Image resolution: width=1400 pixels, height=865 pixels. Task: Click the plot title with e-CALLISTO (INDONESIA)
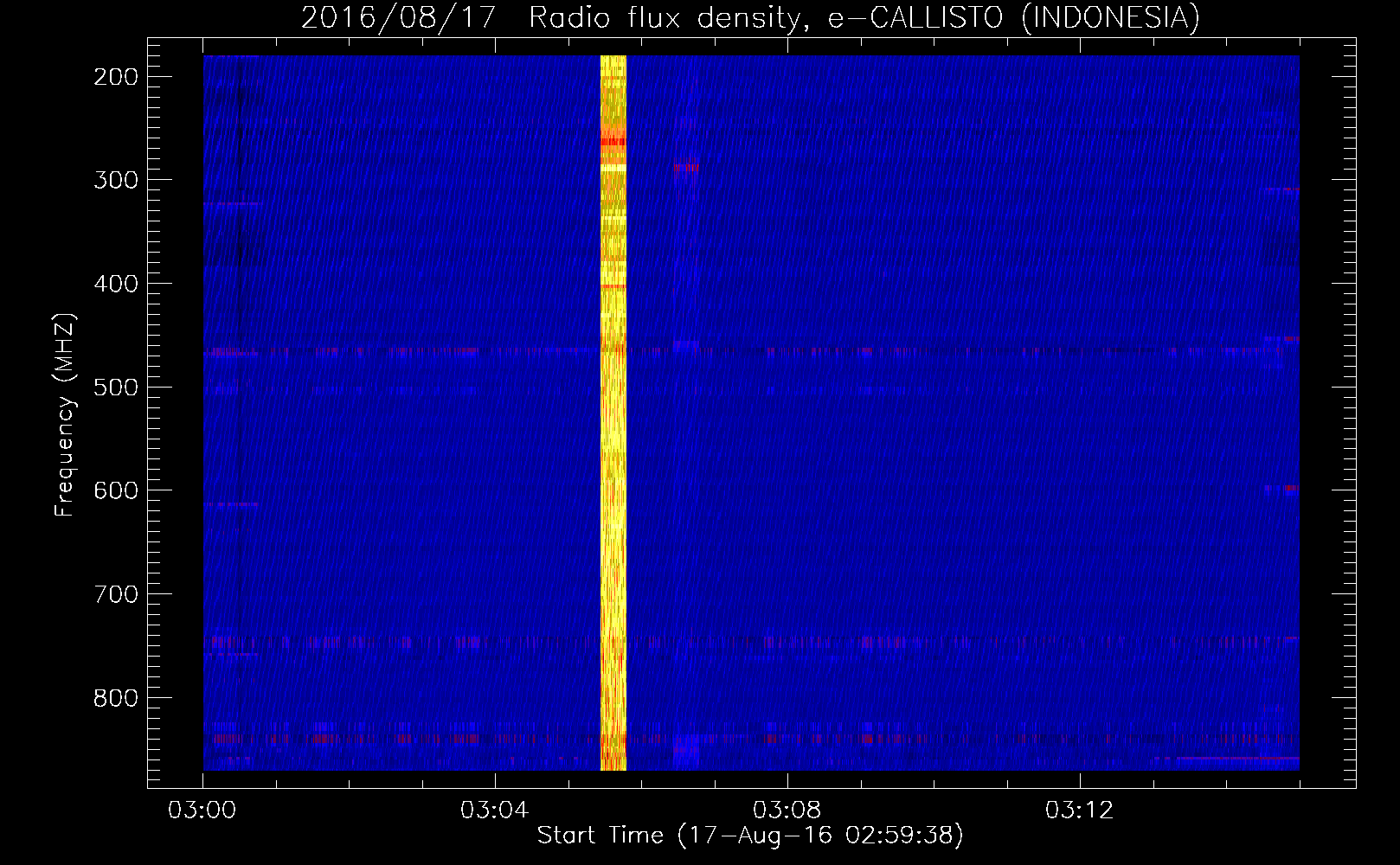pos(750,17)
